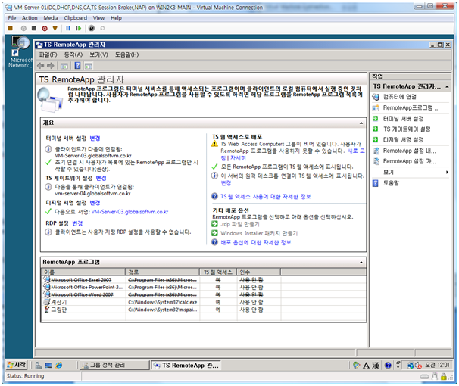
Task: Click RemoteApp 설정 내보내기 action
Action: [x=410, y=151]
